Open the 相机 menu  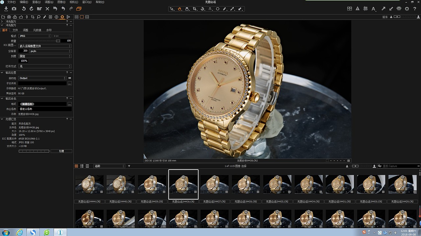coord(74,2)
